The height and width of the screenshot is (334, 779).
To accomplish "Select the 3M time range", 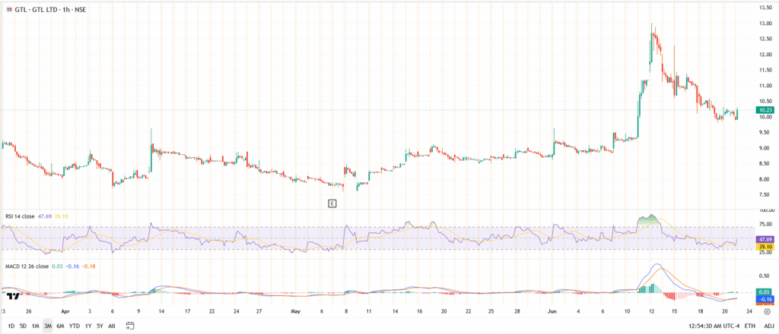I will coord(47,326).
